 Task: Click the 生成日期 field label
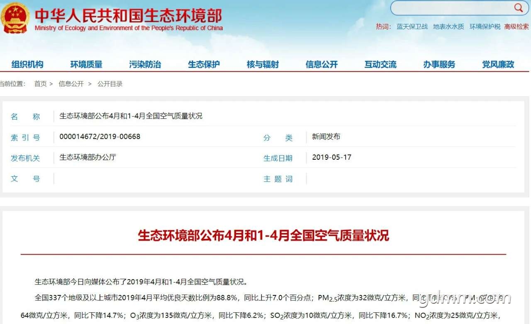278,158
